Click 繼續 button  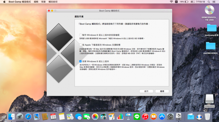tap(162, 91)
